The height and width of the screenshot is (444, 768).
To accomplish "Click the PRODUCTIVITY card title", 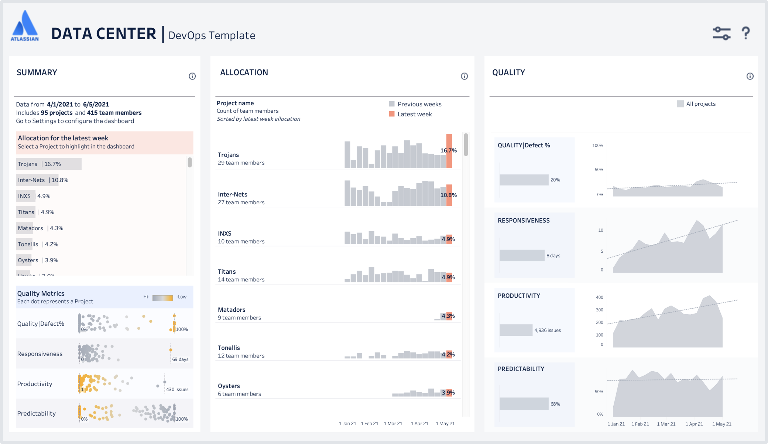I will (519, 296).
